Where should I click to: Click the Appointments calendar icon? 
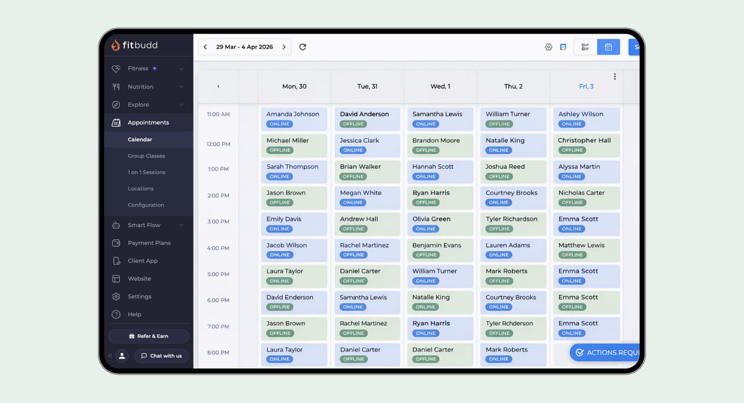(x=116, y=123)
